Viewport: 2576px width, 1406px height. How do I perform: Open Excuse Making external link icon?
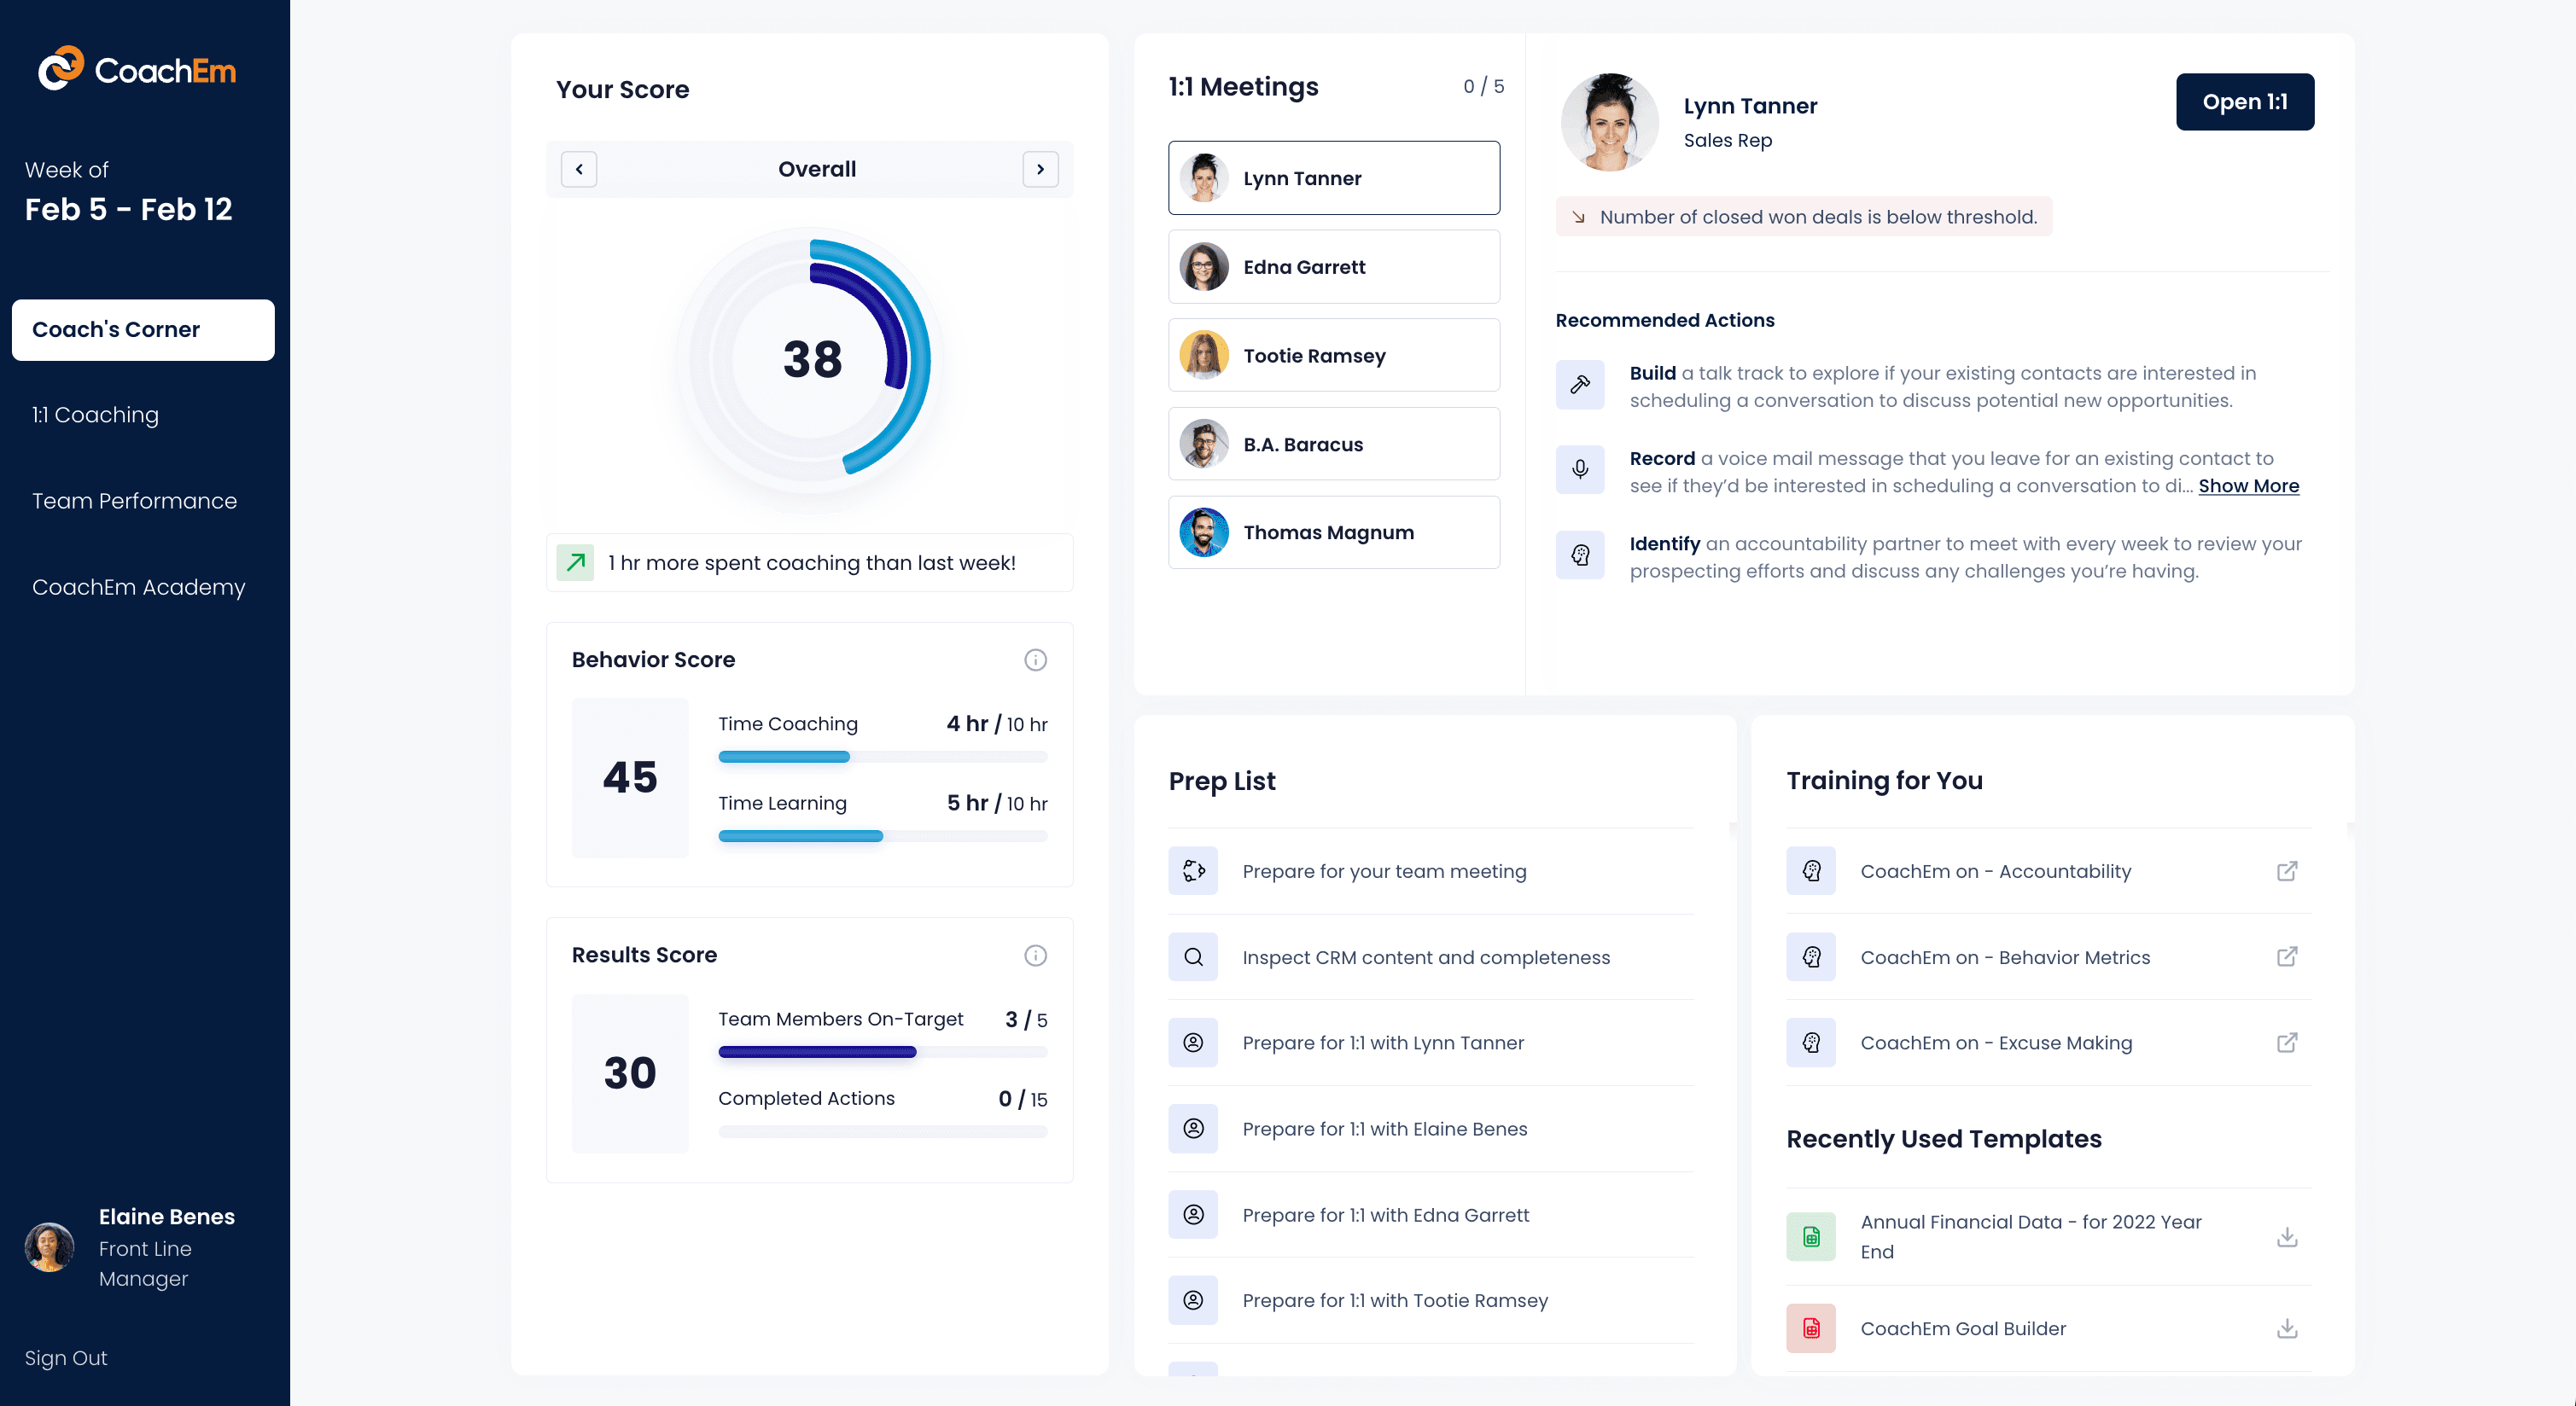[2287, 1043]
